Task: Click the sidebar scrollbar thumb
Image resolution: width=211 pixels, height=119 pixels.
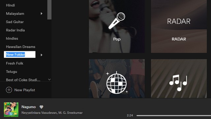Action: [x=49, y=10]
